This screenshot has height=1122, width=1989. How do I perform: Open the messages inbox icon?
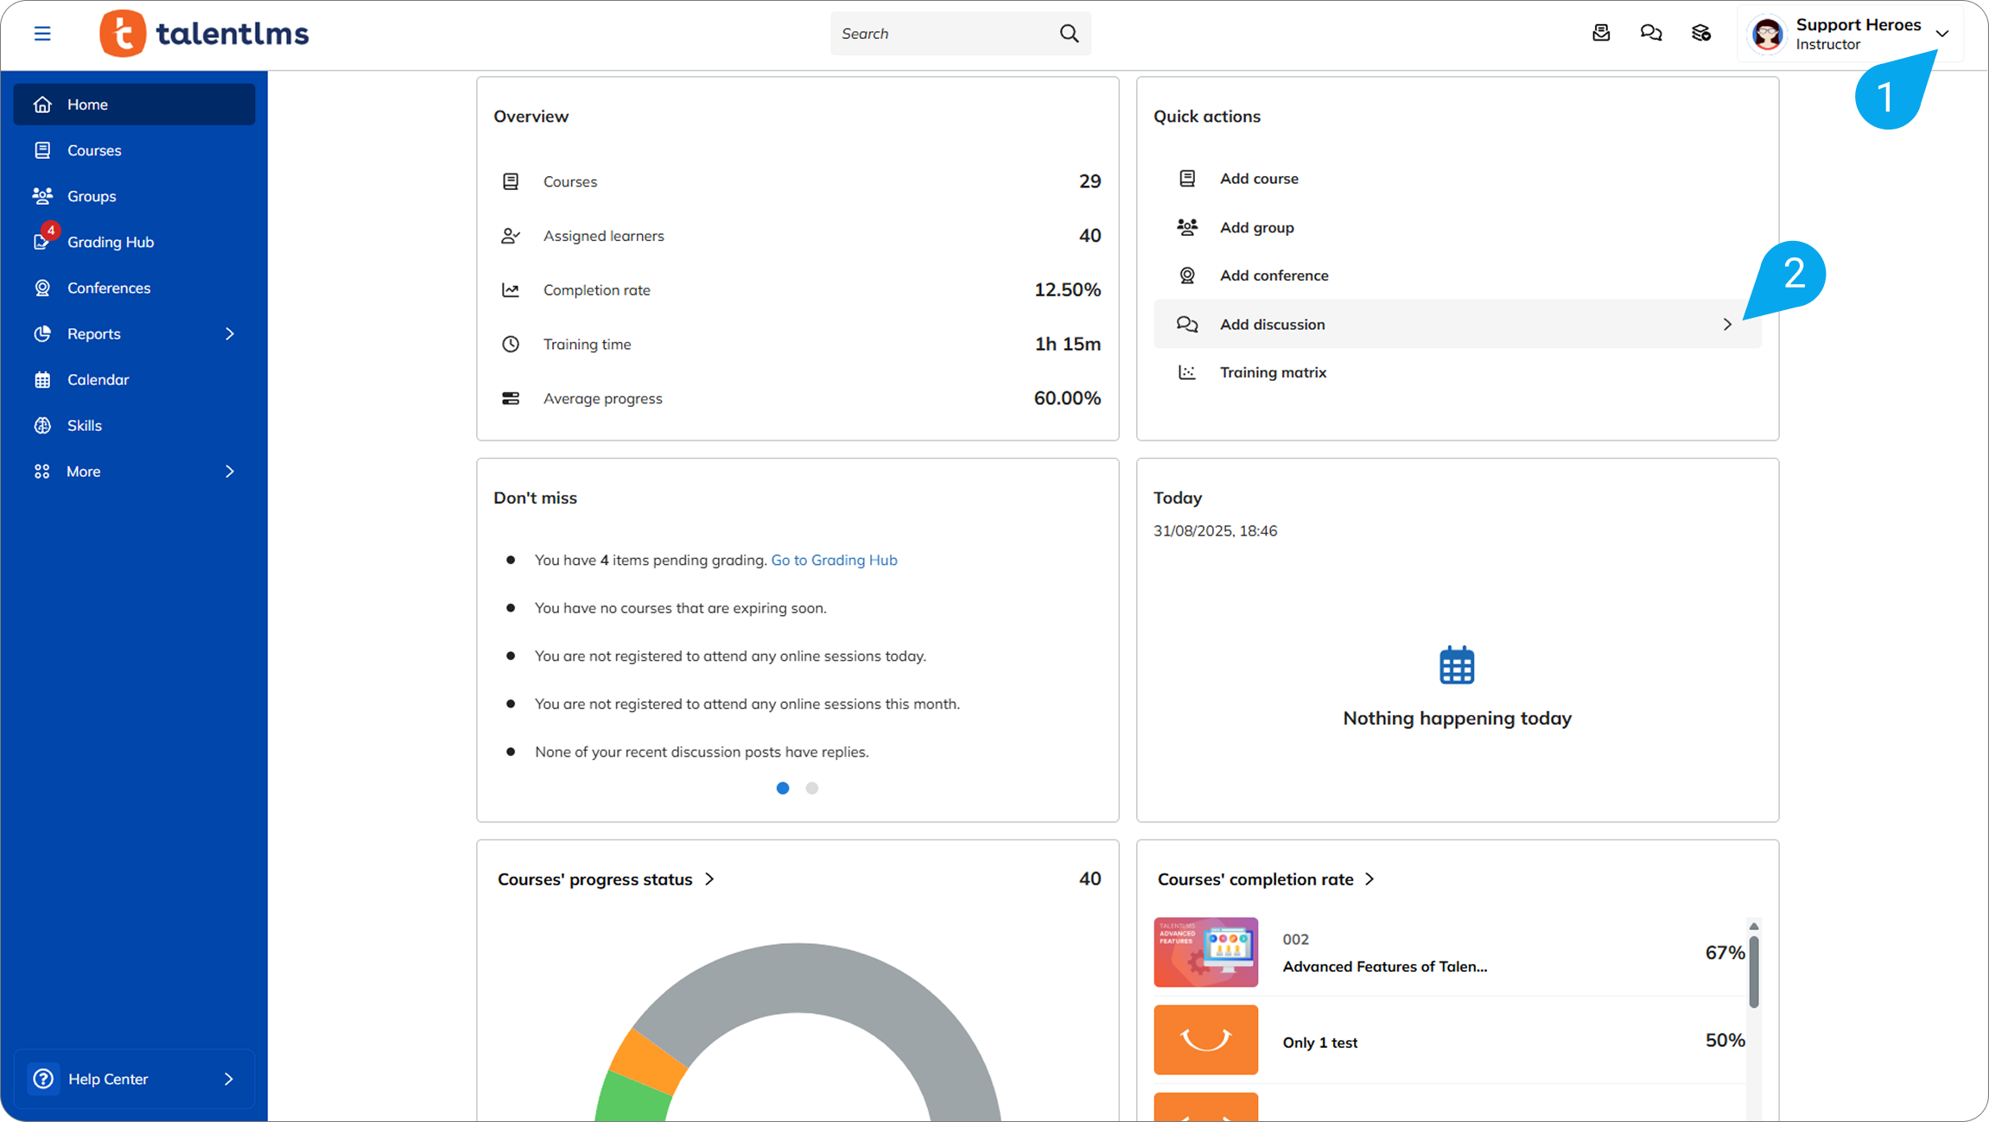[x=1601, y=33]
